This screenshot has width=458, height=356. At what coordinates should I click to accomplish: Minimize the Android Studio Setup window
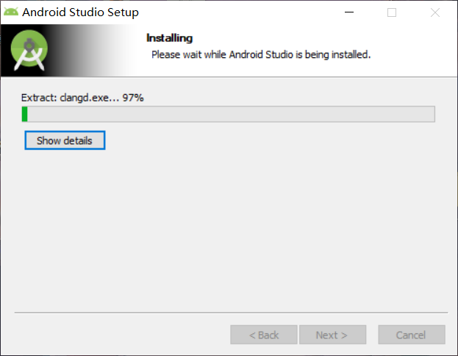point(349,12)
